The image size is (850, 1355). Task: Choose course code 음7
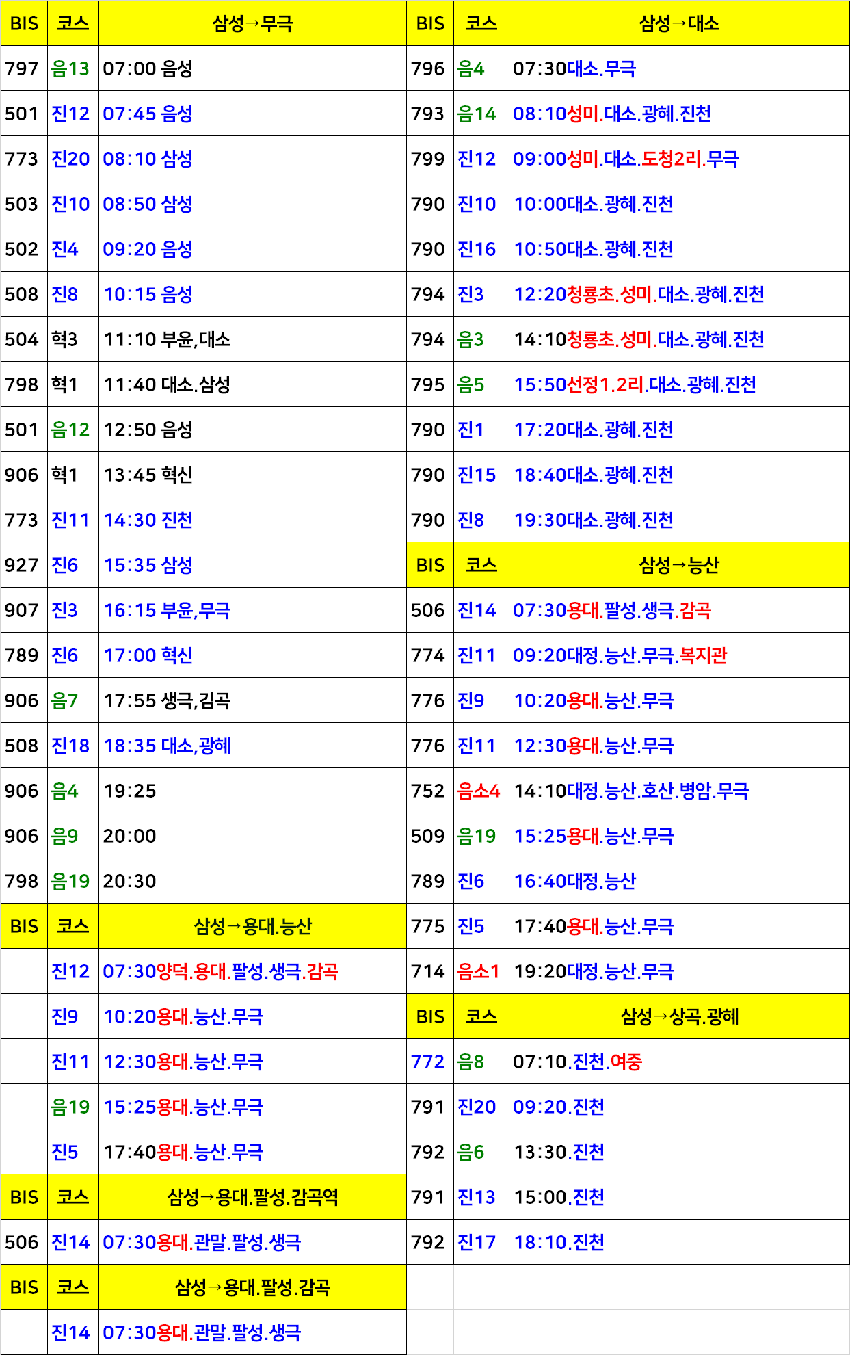pyautogui.click(x=65, y=700)
